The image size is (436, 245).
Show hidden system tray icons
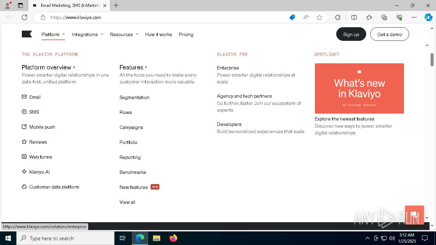367,238
